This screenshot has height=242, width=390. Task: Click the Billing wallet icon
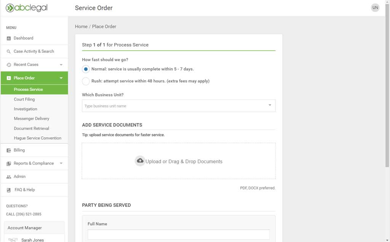coord(9,150)
